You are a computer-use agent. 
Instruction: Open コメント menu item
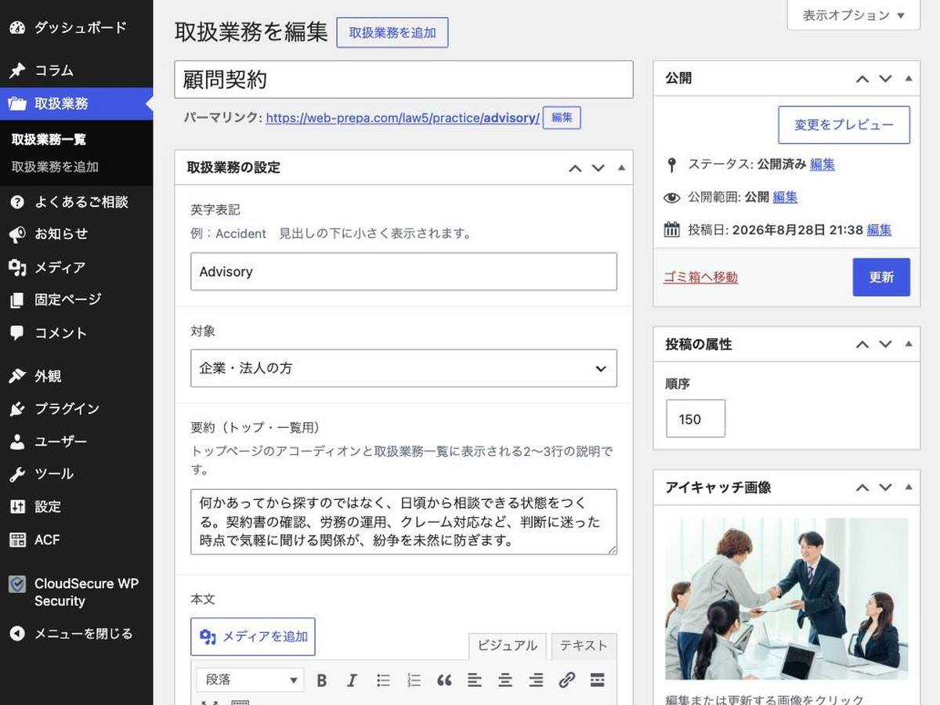tap(77, 333)
